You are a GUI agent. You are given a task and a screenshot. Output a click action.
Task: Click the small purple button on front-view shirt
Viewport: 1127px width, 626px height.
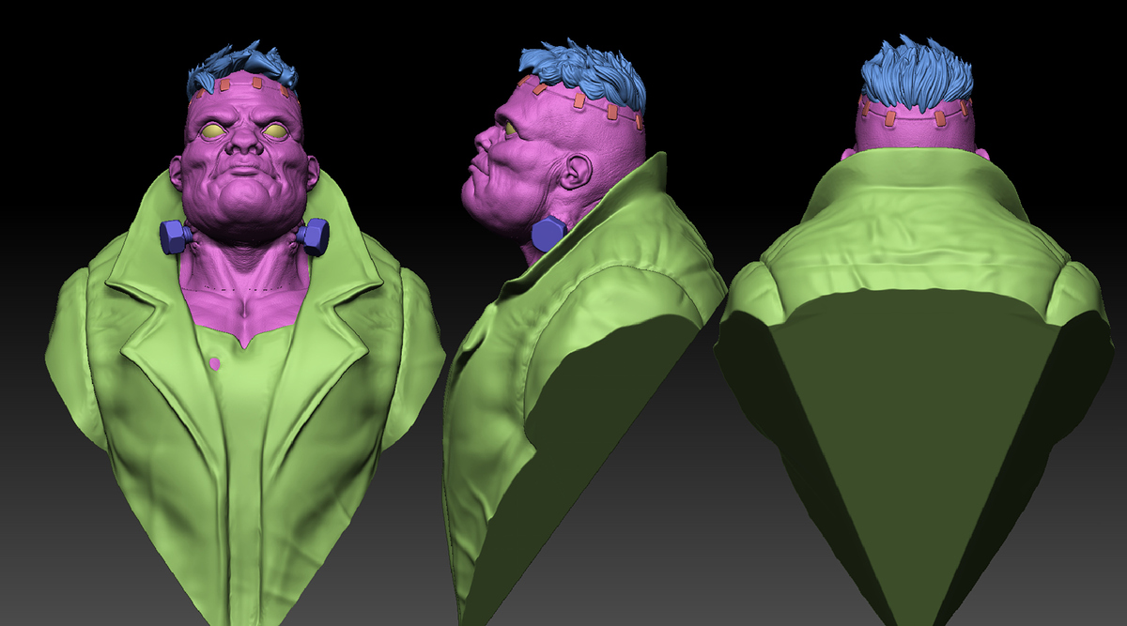point(215,362)
